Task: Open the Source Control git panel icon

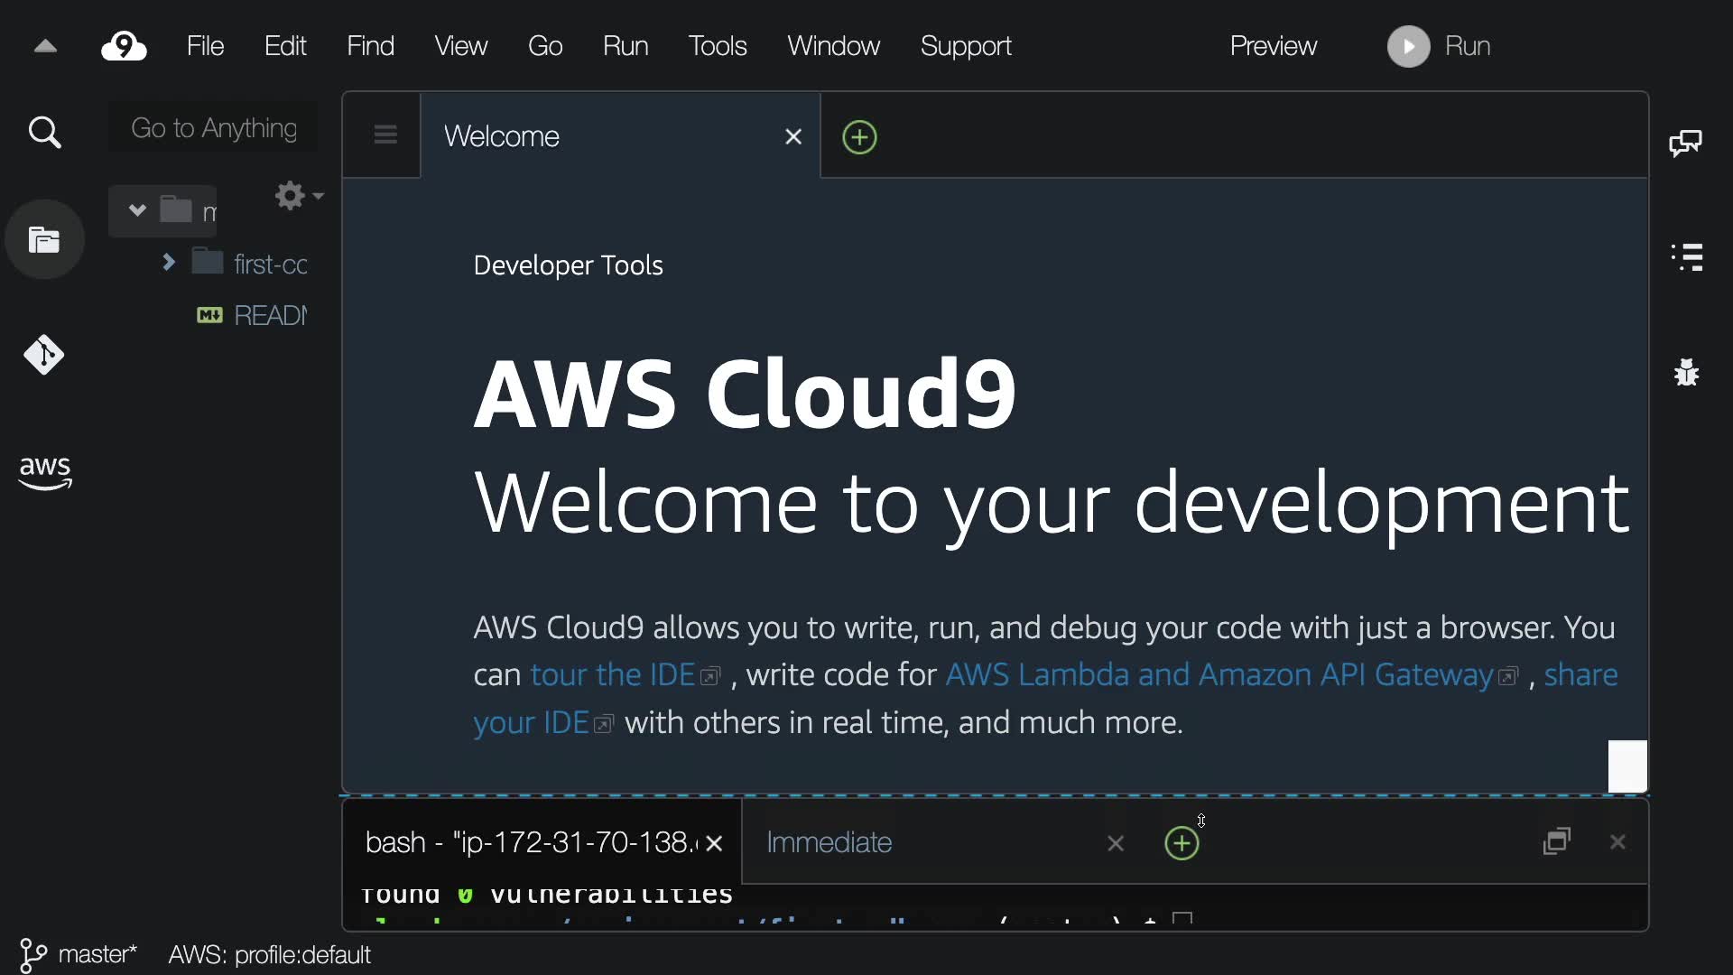Action: (x=43, y=355)
